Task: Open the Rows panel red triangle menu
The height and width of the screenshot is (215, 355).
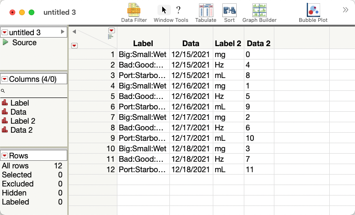Action: coord(5,156)
